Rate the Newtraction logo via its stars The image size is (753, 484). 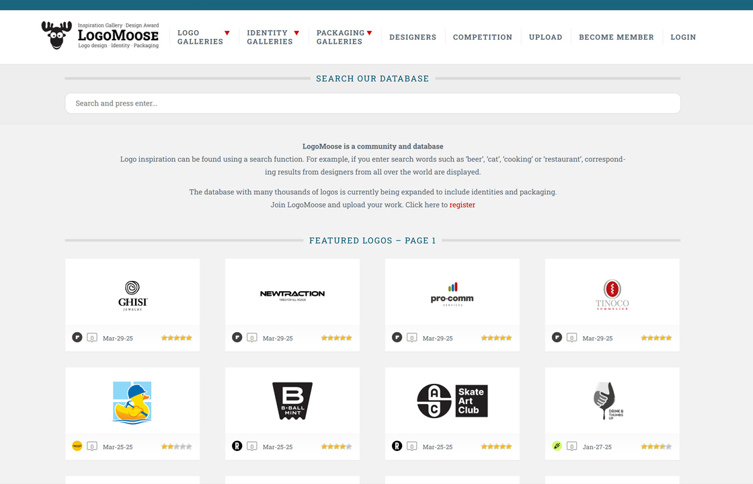pyautogui.click(x=337, y=338)
